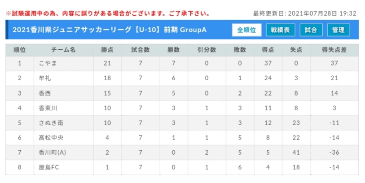365x183 pixels.
Task: Click the 失点 column header
Action: coord(296,50)
